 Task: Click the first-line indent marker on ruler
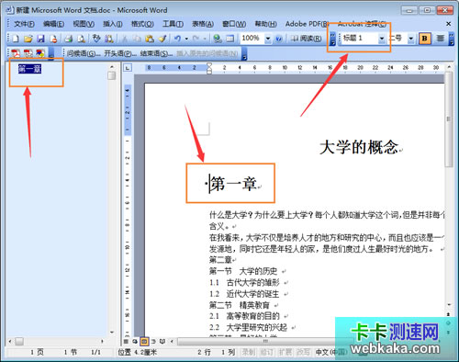coord(209,64)
